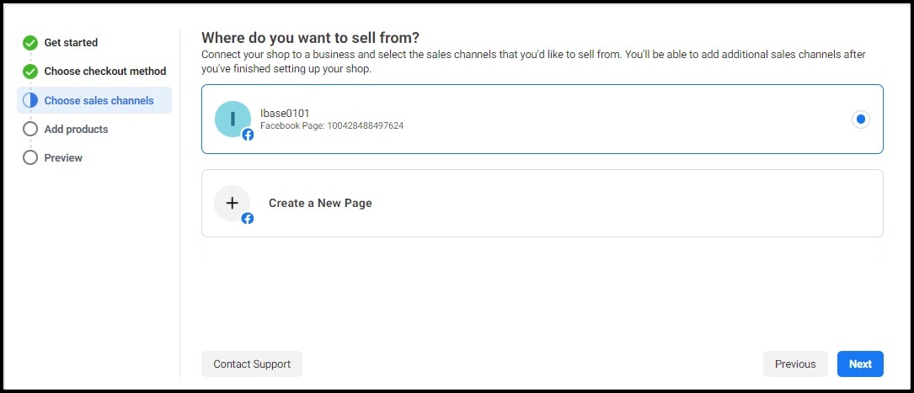Click the plus icon for Create a New Page
Image resolution: width=914 pixels, height=393 pixels.
coord(232,203)
